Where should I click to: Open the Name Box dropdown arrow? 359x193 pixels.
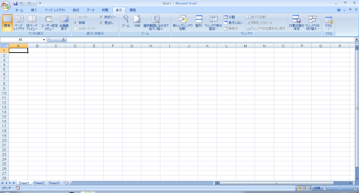[x=44, y=40]
